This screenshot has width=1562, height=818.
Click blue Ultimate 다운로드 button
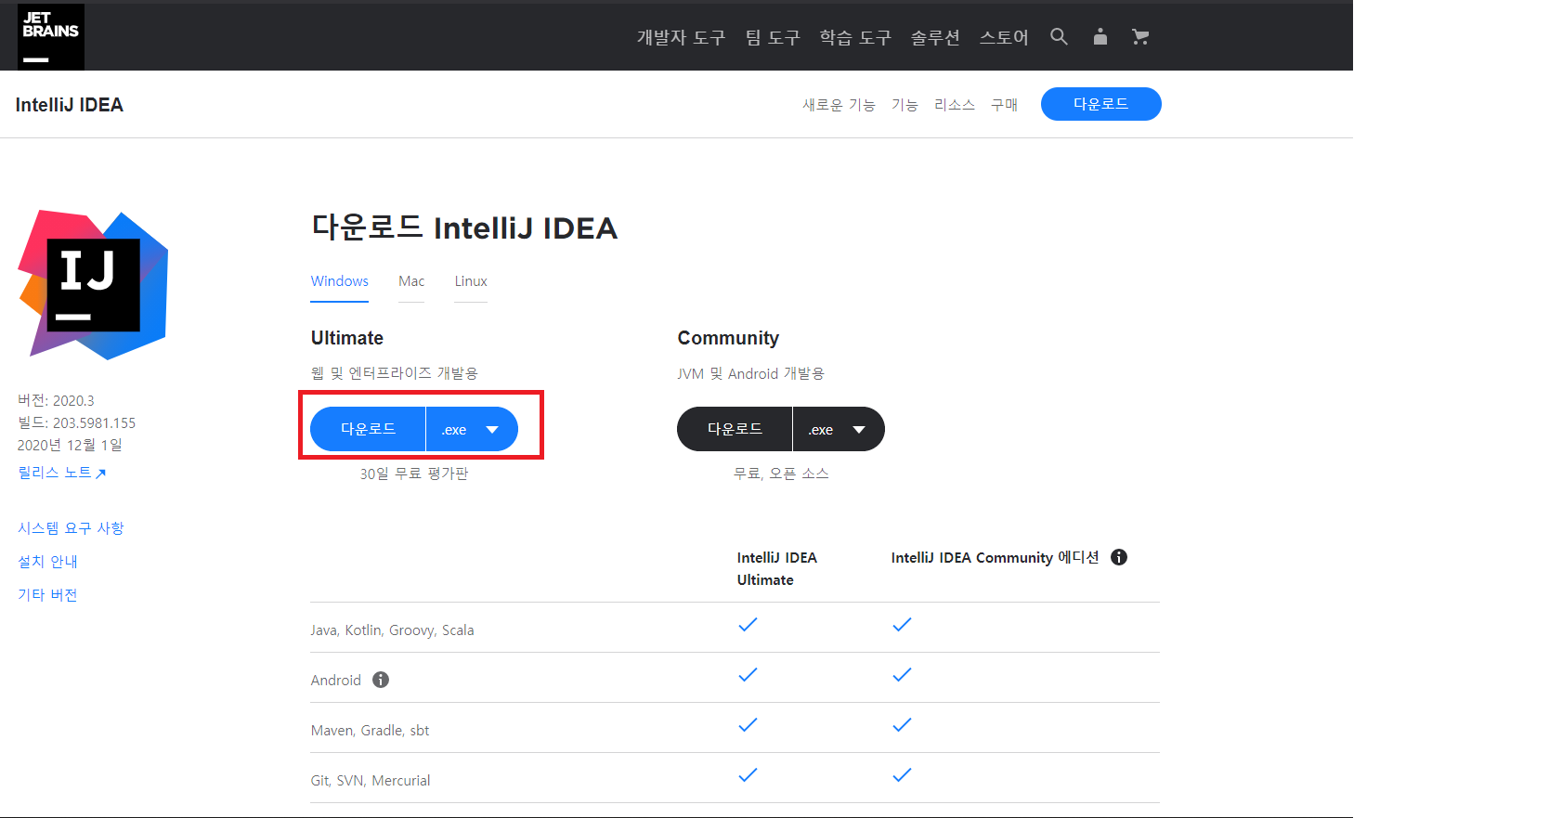(368, 429)
